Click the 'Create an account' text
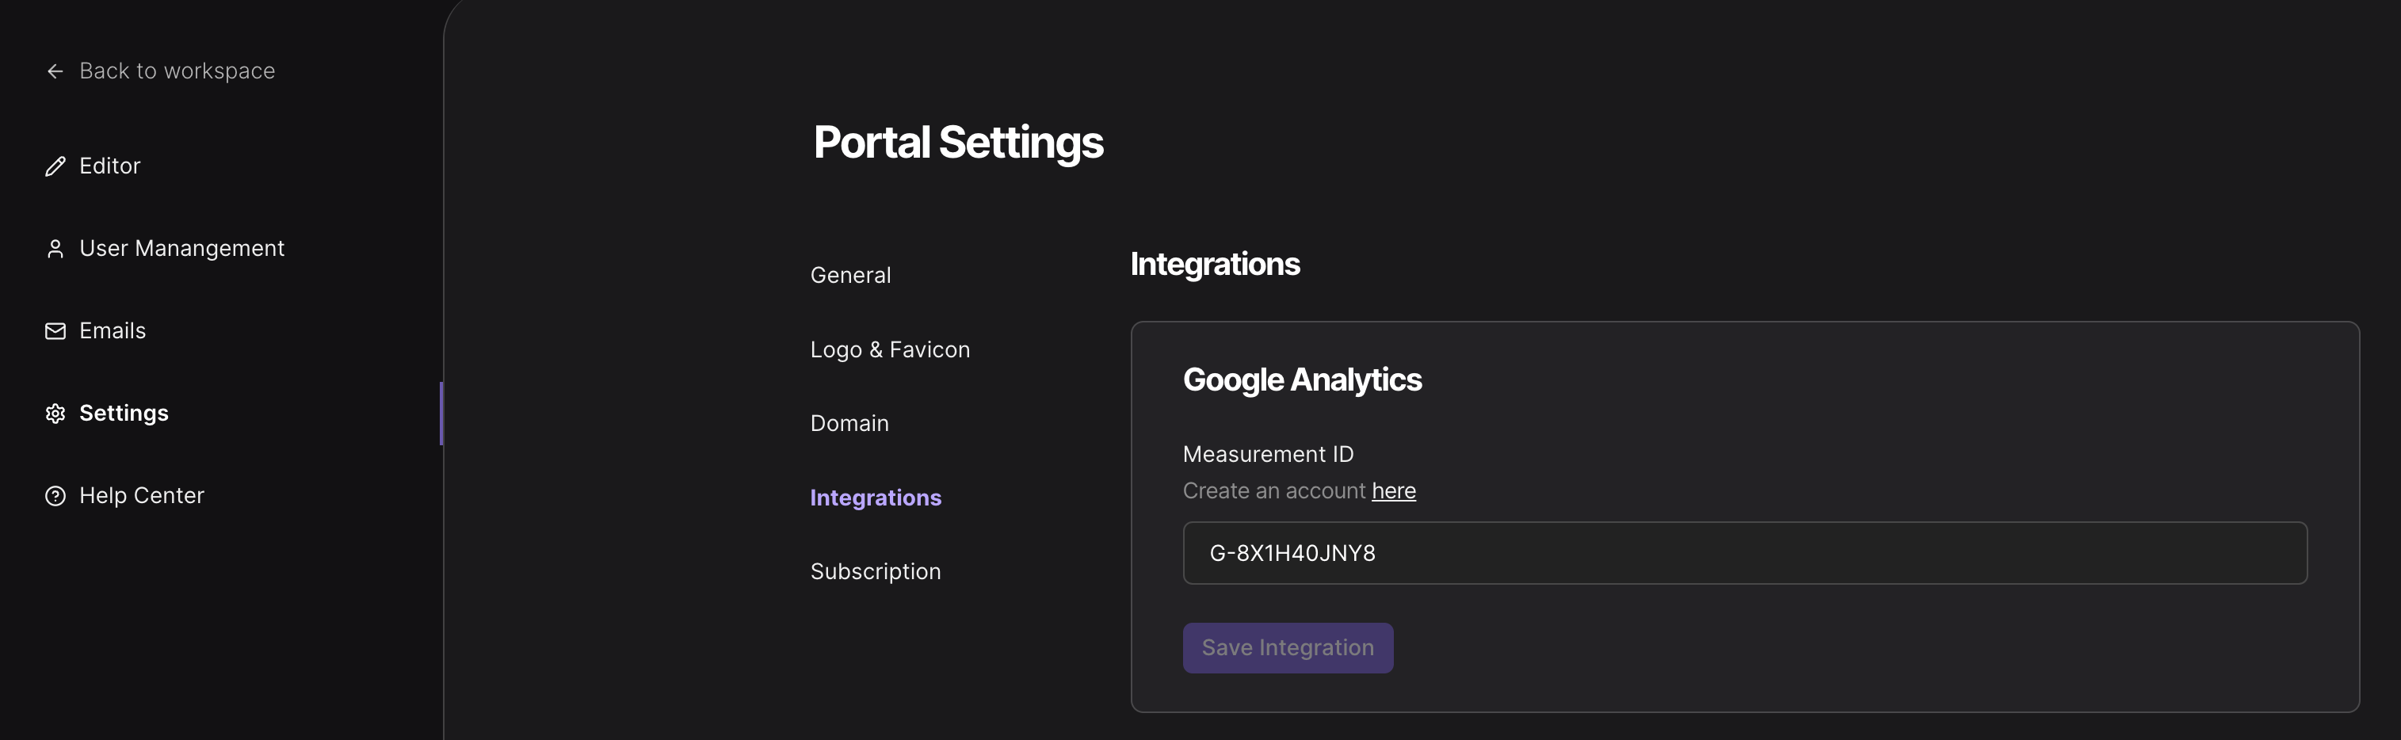 tap(1274, 491)
